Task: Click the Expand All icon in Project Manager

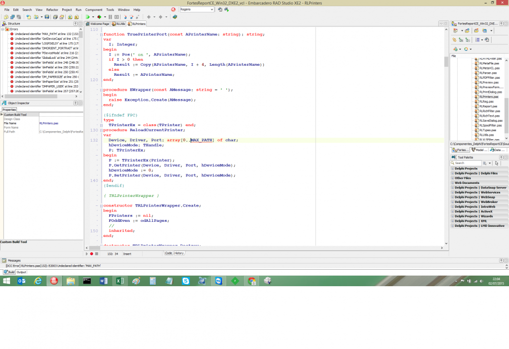Action: click(x=461, y=40)
